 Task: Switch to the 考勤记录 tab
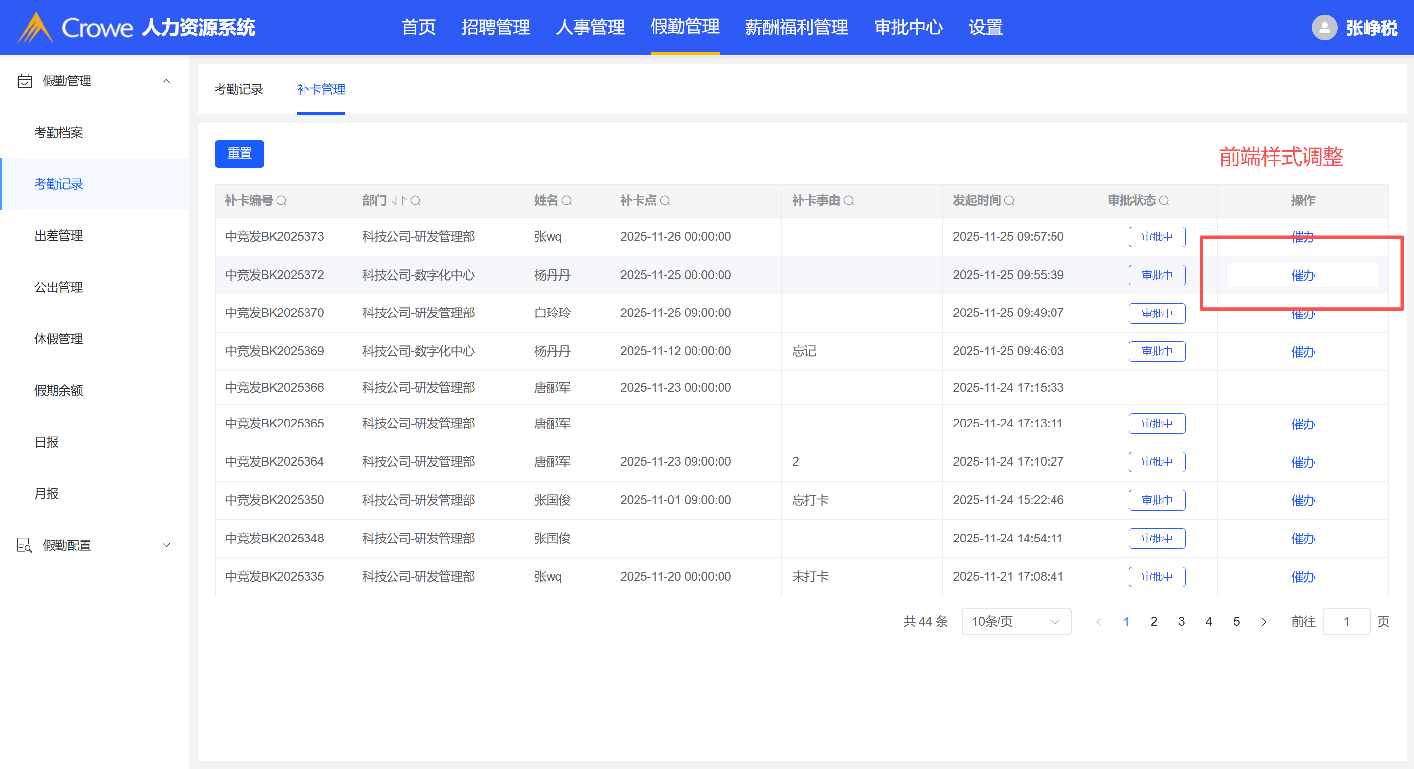[239, 89]
